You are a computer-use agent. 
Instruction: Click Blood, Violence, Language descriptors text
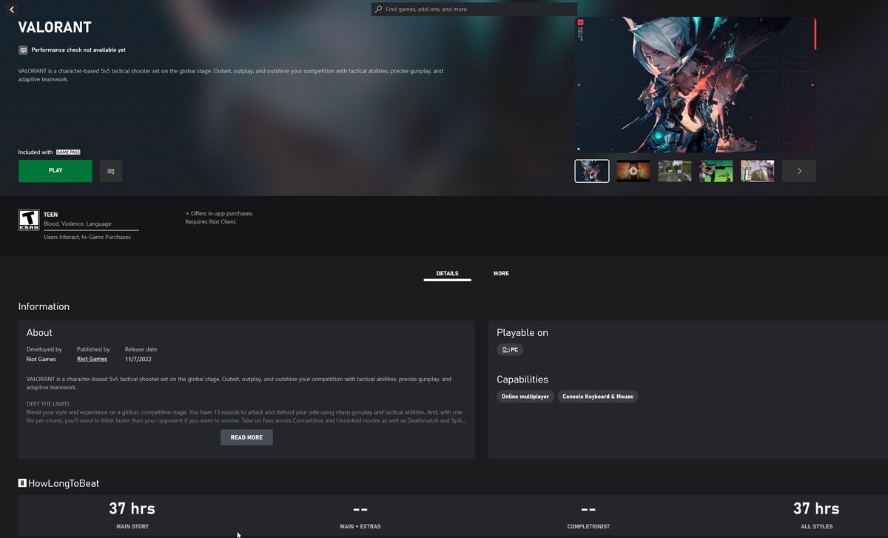pos(78,223)
